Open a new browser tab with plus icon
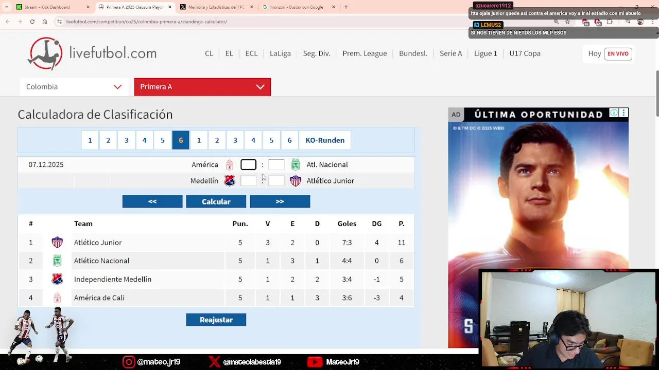The height and width of the screenshot is (370, 659). click(x=346, y=7)
